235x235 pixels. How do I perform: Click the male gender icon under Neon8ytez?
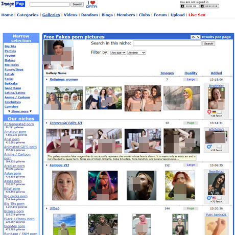tap(209, 198)
